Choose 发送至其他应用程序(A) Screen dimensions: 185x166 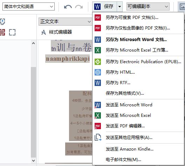[138, 138]
